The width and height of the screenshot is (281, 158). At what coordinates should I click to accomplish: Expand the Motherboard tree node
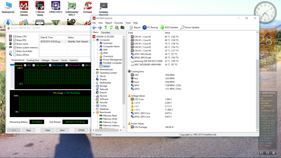(94, 70)
